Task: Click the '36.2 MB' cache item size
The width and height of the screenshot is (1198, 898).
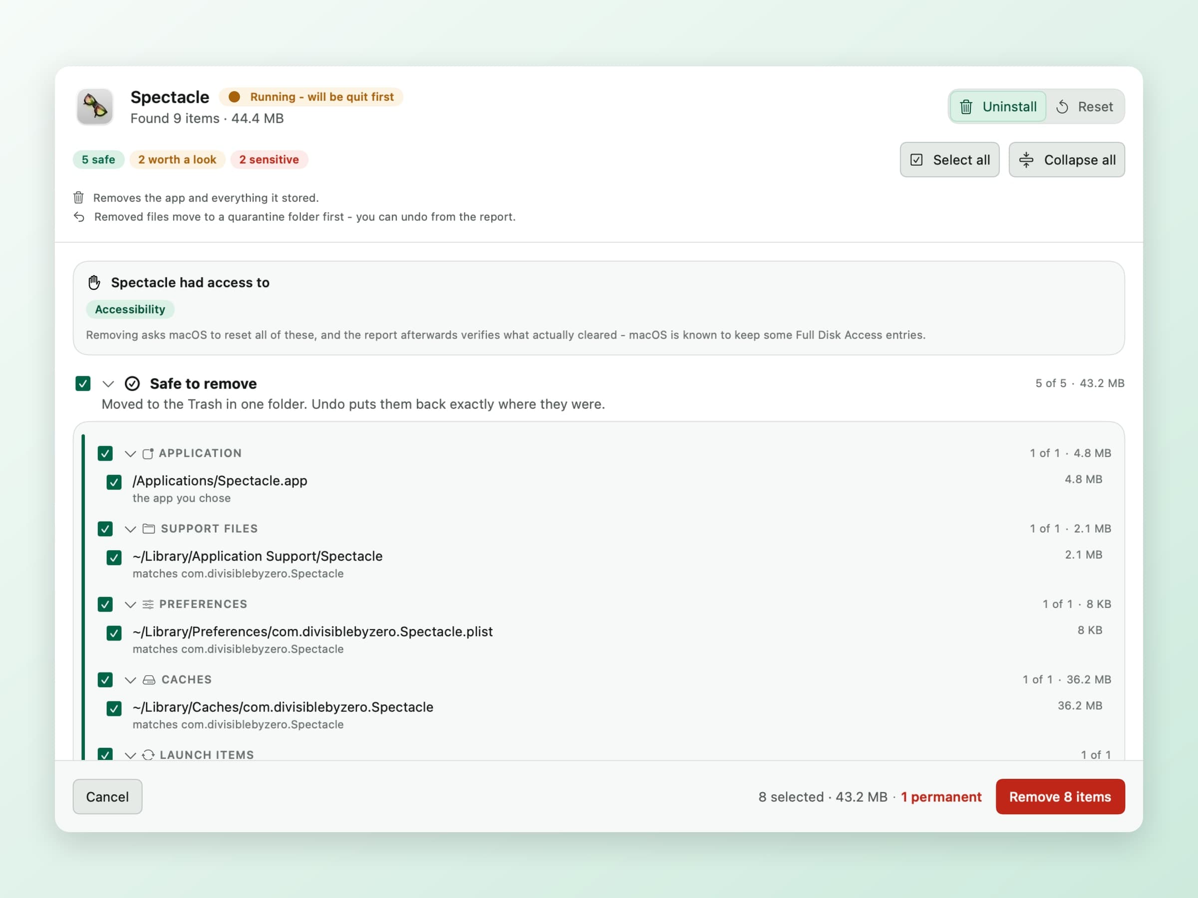Action: 1080,706
